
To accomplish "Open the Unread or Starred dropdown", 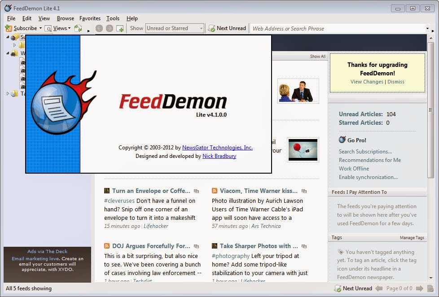I will point(175,28).
